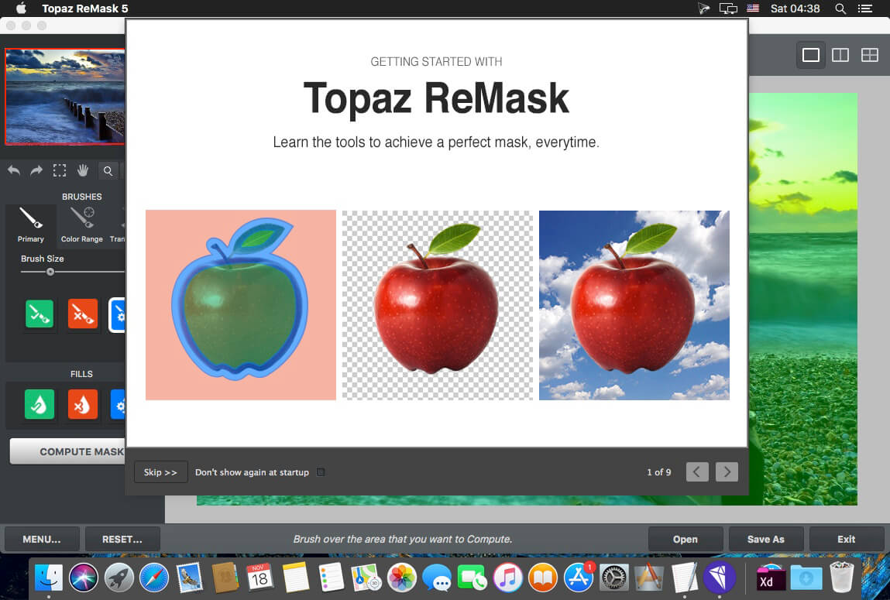Select the blue compute fill
The image size is (890, 600).
pyautogui.click(x=118, y=404)
